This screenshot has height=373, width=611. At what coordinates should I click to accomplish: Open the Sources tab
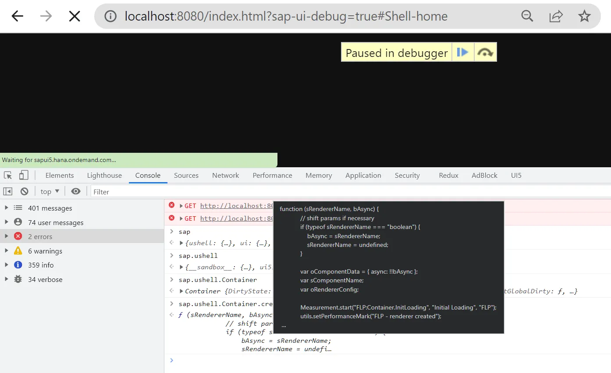tap(186, 176)
